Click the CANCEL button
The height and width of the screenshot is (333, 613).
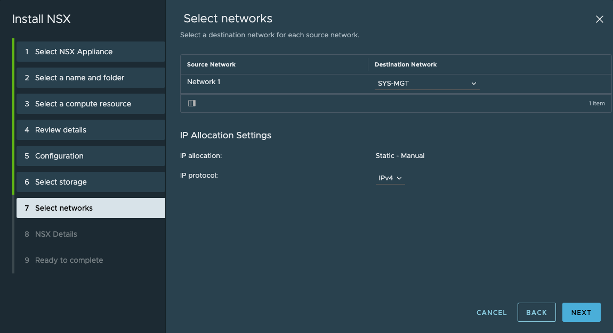(x=491, y=313)
